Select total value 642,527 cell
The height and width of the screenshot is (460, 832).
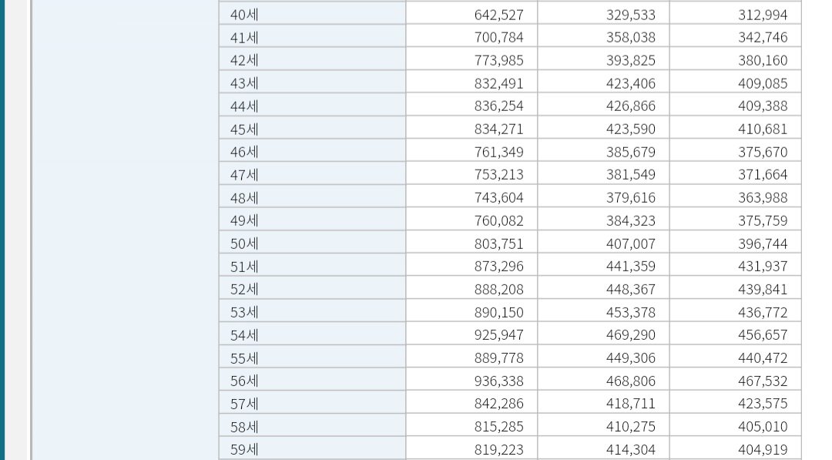(x=471, y=15)
